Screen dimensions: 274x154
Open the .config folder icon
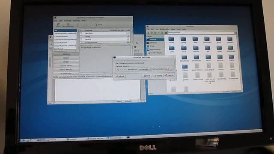click(x=183, y=39)
